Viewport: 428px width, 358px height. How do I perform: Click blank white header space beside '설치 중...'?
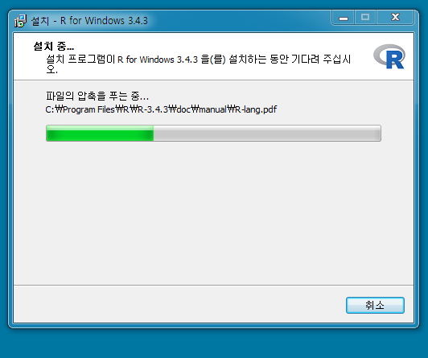point(218,45)
